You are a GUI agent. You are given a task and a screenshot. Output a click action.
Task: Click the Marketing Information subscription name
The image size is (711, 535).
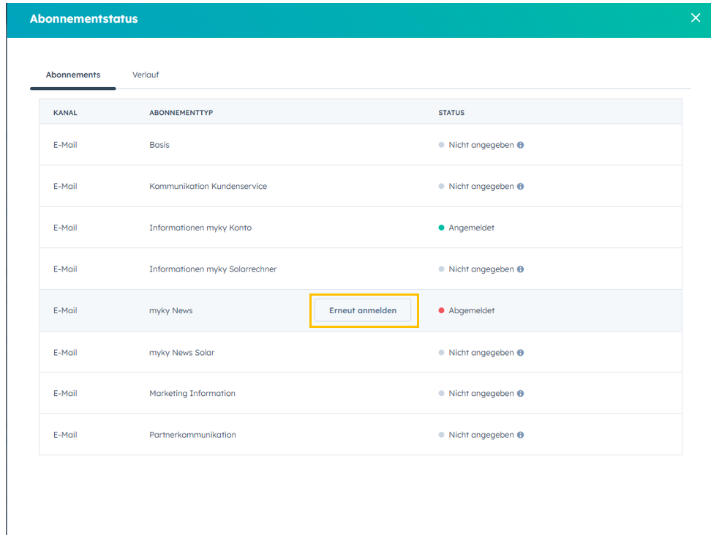tap(192, 394)
